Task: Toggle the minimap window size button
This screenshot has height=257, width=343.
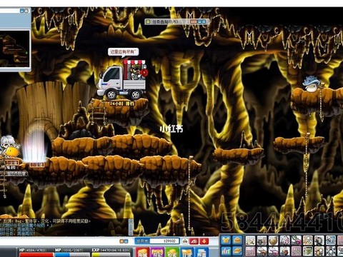Action: point(24,11)
